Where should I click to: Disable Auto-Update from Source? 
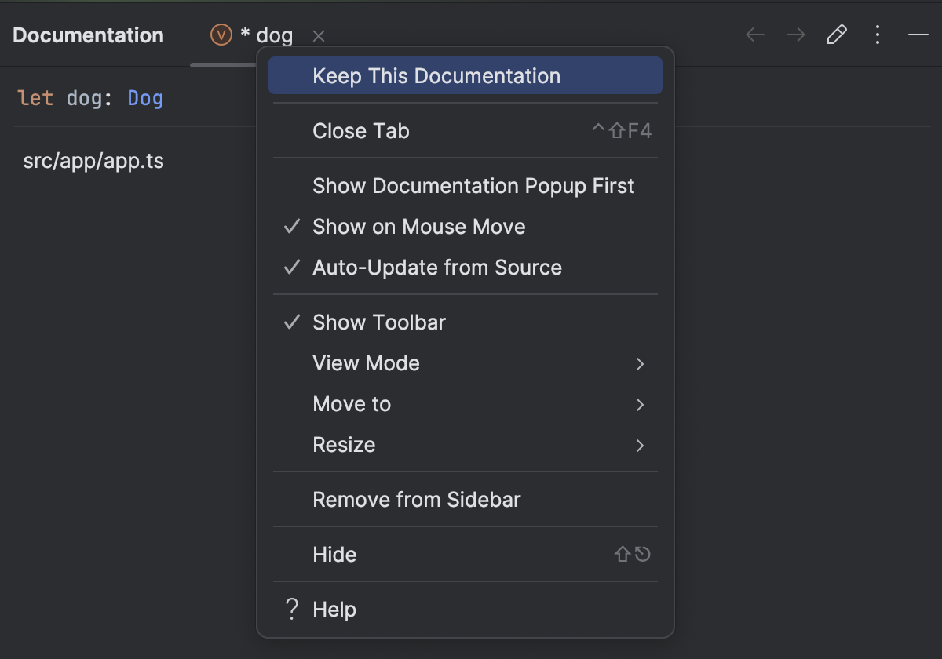[437, 268]
